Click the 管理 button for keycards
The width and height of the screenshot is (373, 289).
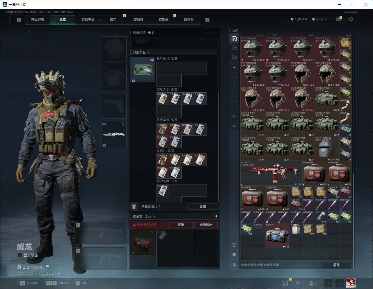tap(203, 206)
